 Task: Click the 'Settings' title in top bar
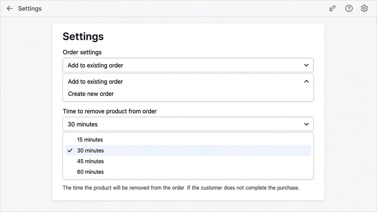point(30,9)
